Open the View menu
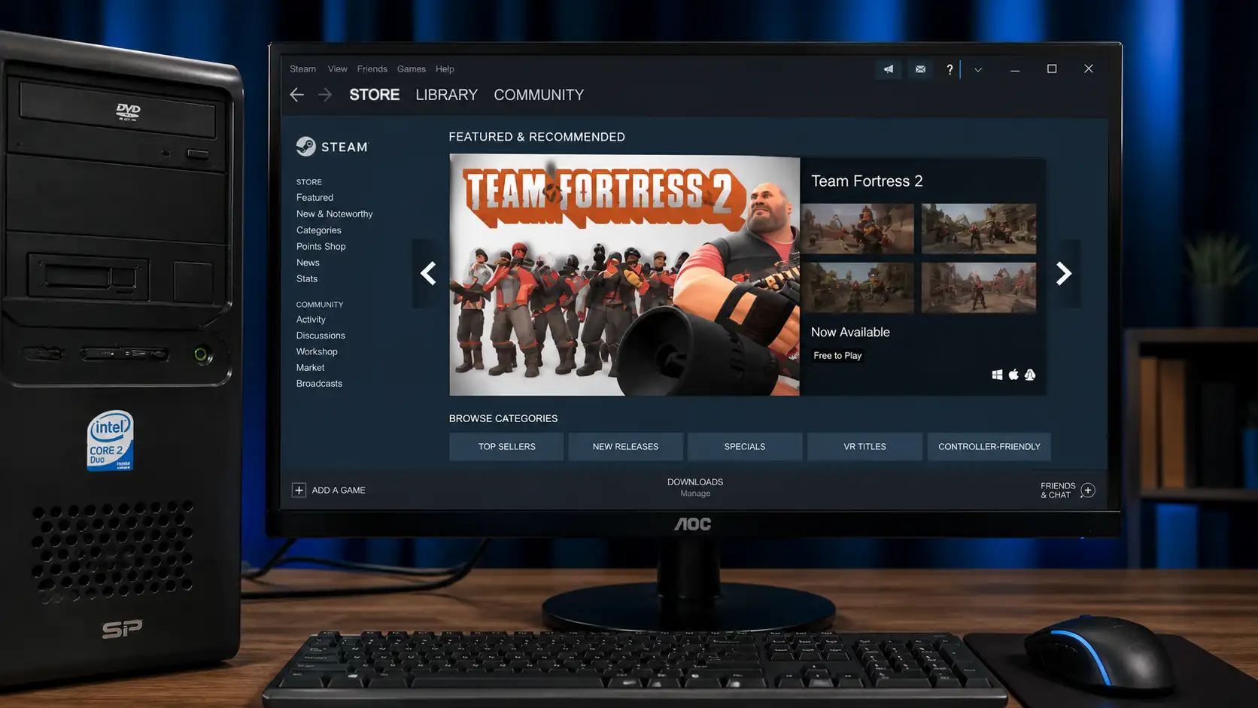1258x708 pixels. (x=338, y=69)
